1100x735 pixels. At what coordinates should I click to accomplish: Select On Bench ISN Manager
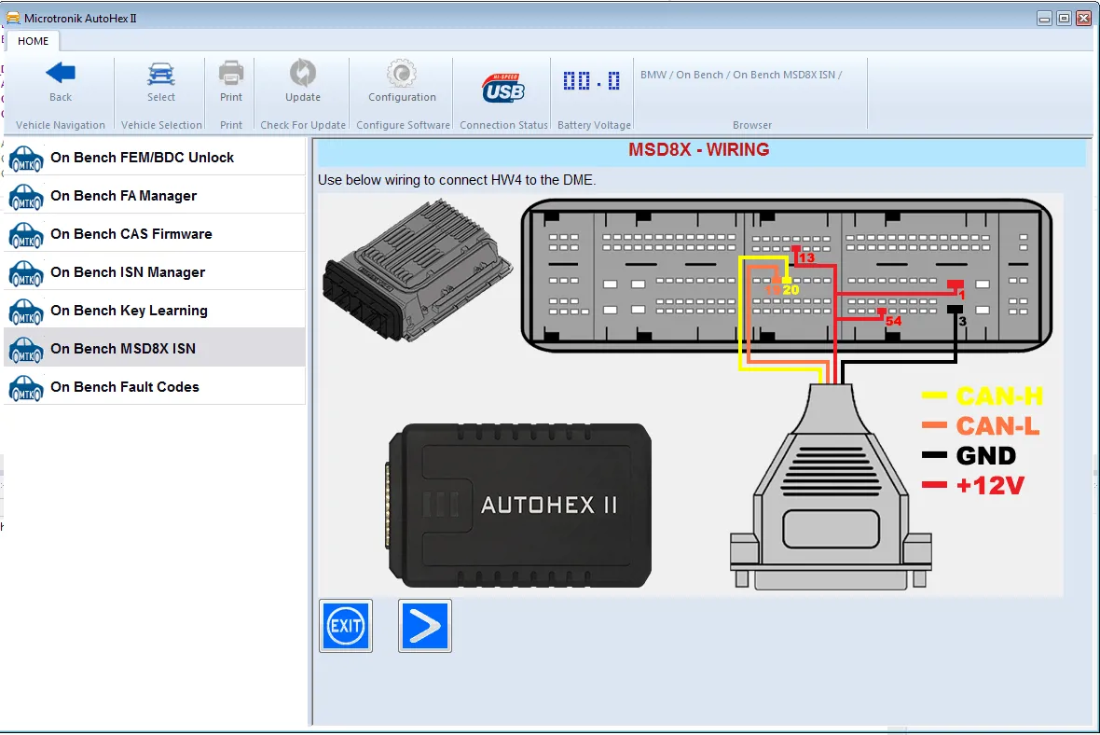[x=155, y=272]
